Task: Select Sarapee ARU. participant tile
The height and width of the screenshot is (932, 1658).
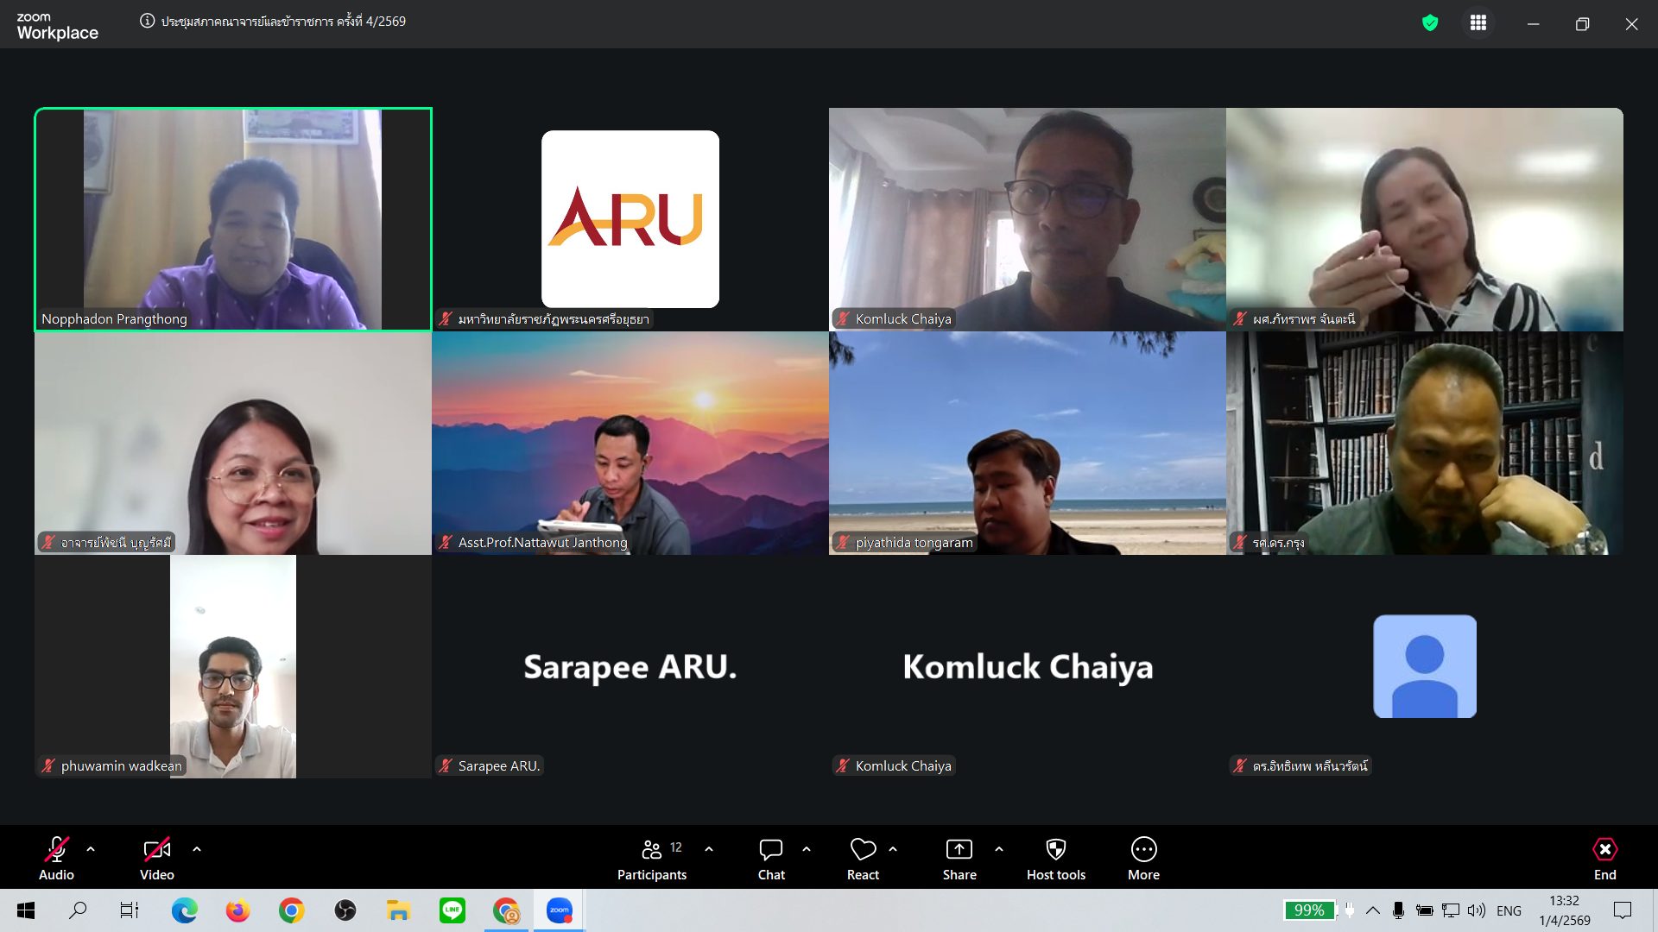Action: [630, 666]
